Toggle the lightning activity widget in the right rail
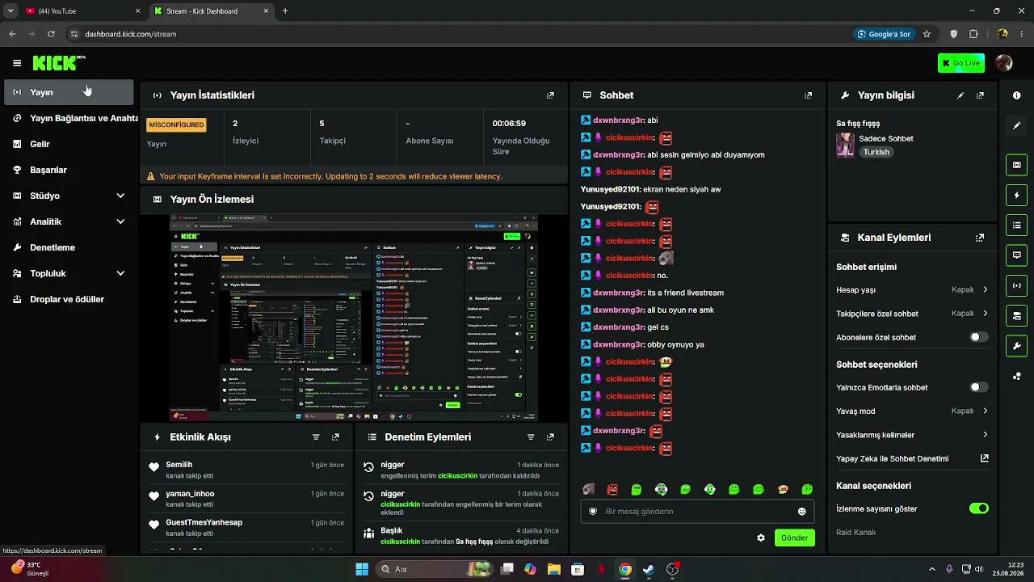1034x582 pixels. tap(1016, 195)
